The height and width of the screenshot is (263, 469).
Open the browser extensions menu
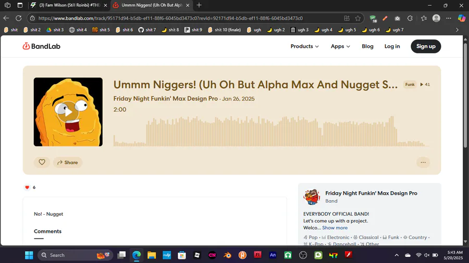410,18
